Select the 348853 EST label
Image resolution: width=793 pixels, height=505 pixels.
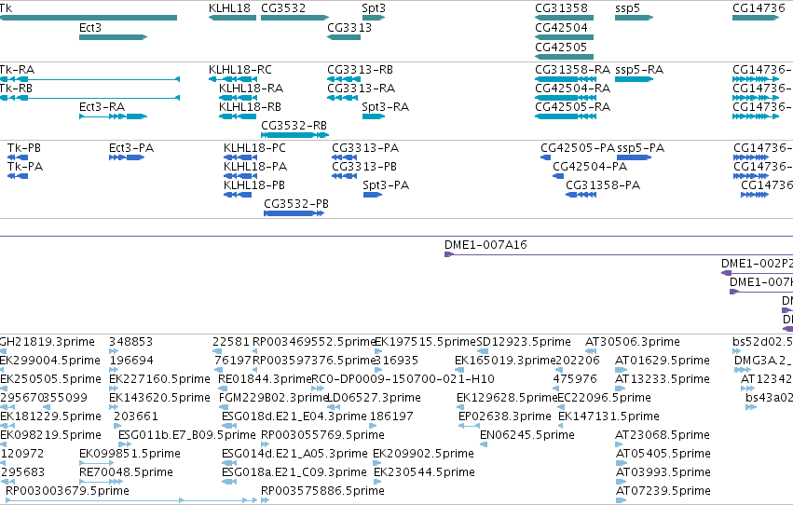coord(131,342)
